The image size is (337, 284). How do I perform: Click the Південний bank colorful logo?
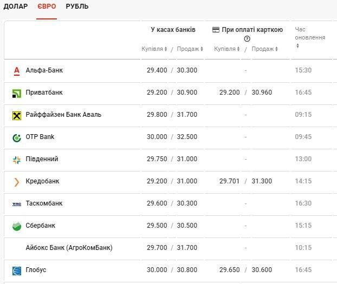[16, 160]
